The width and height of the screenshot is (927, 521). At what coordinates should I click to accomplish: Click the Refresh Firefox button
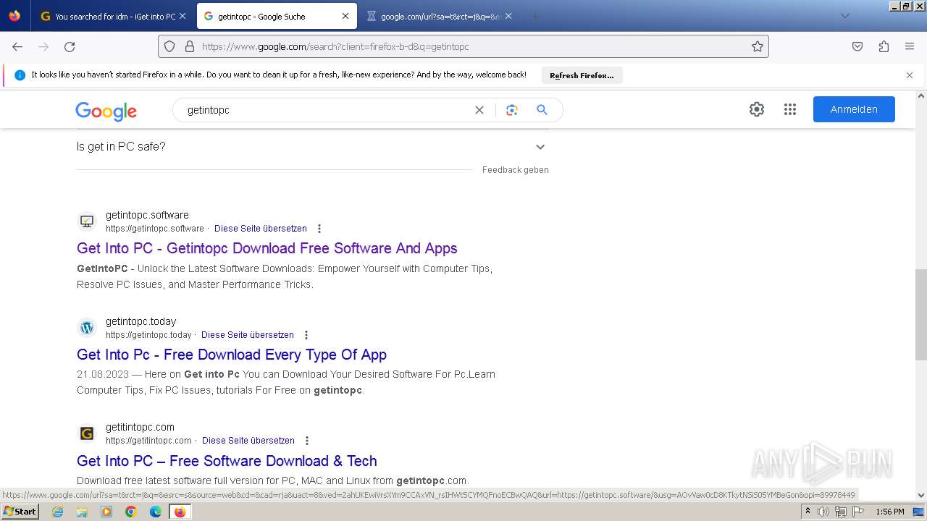(x=582, y=75)
